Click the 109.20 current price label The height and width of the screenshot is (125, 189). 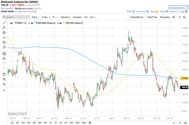pyautogui.click(x=184, y=87)
